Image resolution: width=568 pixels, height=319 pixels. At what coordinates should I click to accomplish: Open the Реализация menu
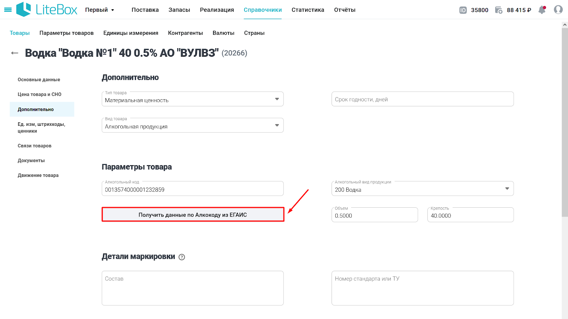217,10
